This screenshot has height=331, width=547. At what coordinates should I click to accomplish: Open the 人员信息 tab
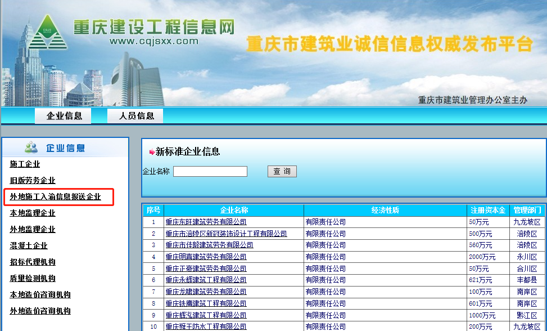pyautogui.click(x=136, y=116)
